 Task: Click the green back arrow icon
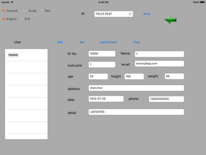(x=170, y=19)
